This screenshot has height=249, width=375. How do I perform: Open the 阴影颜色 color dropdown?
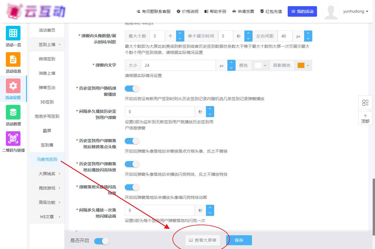click(303, 65)
